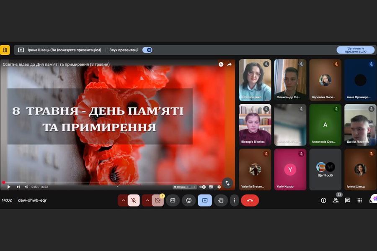This screenshot has height=251, width=377.
Task: Mute the YouTube video volume
Action: (x=26, y=187)
